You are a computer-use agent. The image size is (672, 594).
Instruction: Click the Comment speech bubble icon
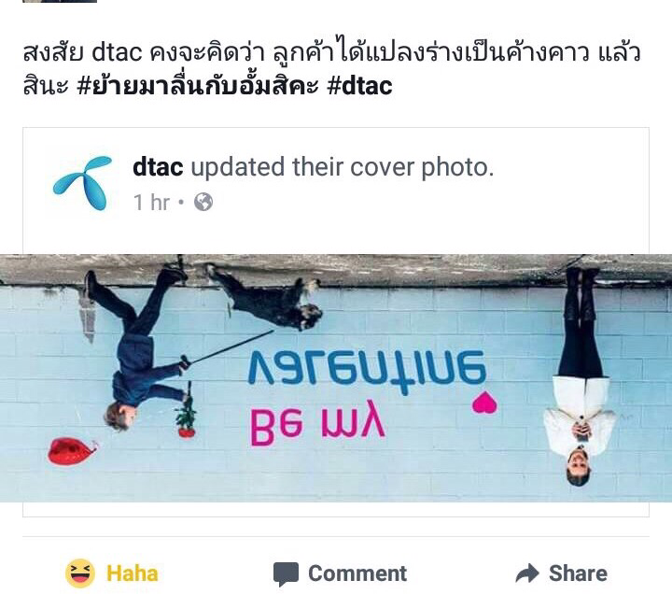(x=286, y=573)
